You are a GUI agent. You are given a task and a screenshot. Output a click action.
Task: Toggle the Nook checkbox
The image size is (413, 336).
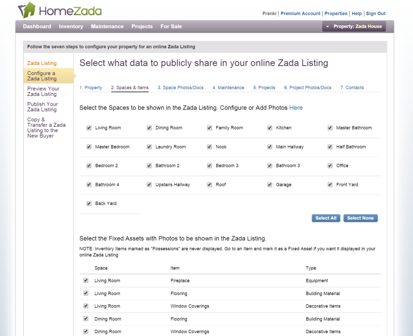(x=209, y=147)
